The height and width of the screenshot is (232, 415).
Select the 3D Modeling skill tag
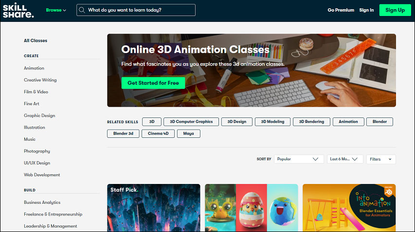tap(272, 122)
